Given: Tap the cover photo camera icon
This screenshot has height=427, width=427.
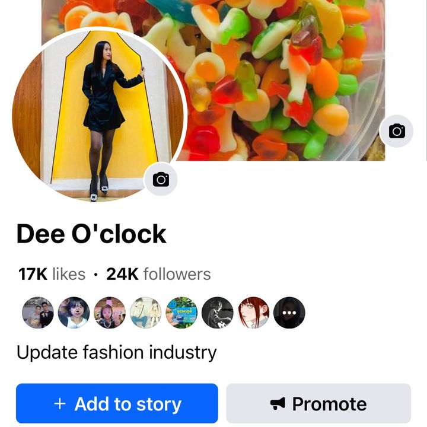Looking at the screenshot, I should (396, 131).
